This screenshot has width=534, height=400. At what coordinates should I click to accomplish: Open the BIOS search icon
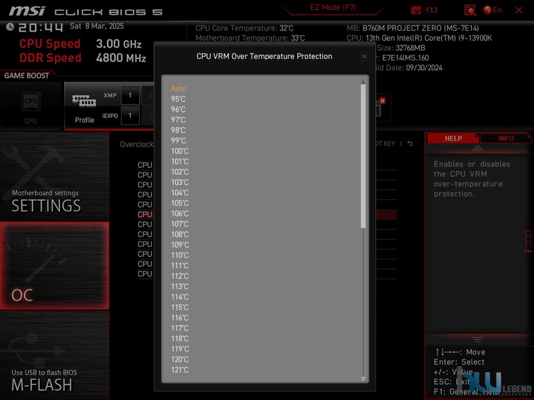(470, 10)
